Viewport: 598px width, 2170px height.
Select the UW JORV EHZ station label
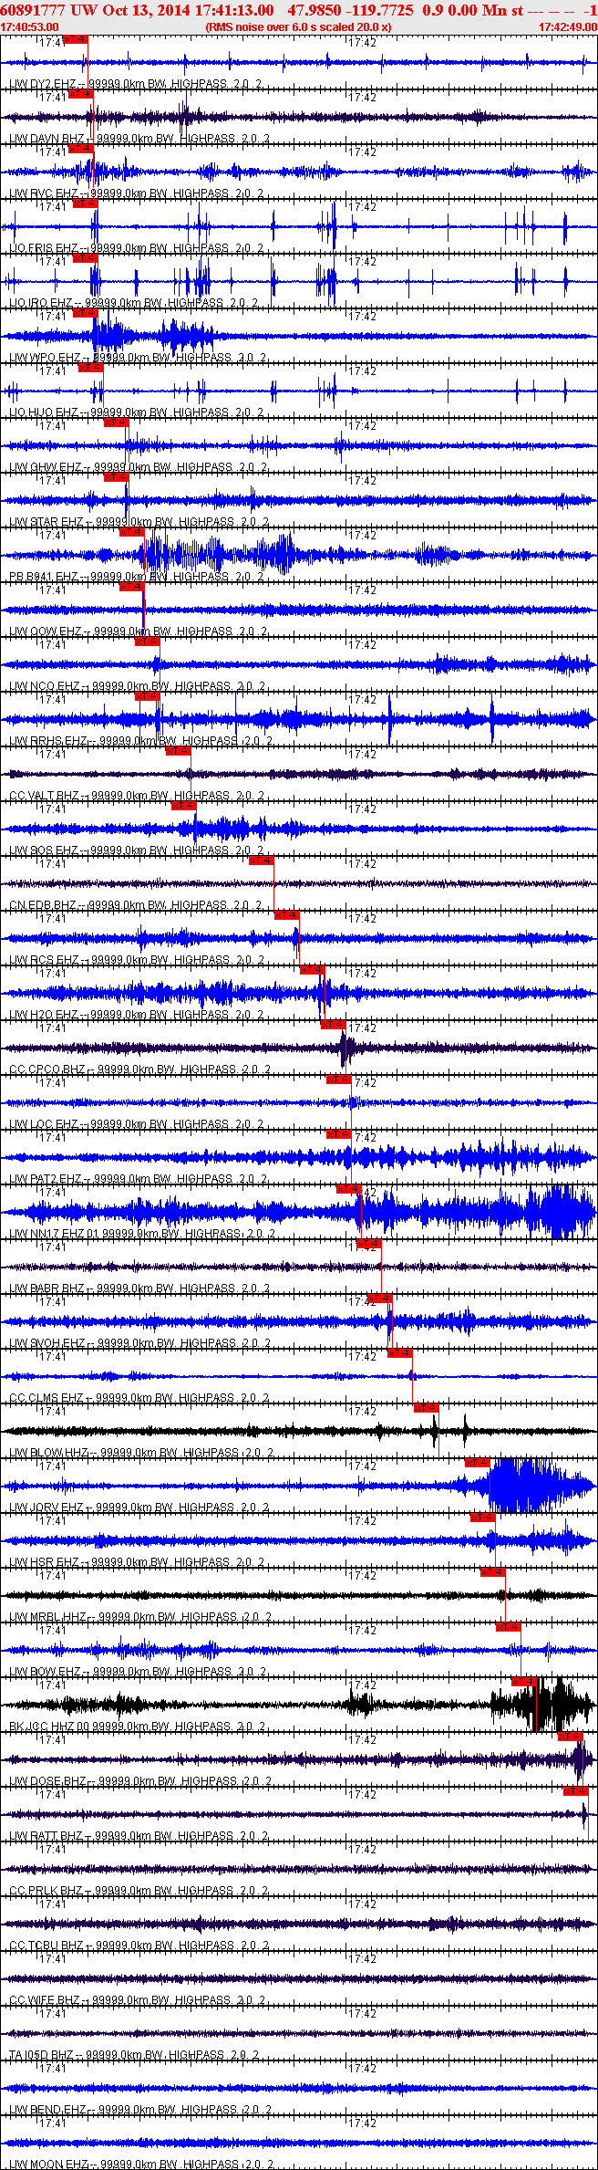(x=46, y=1508)
